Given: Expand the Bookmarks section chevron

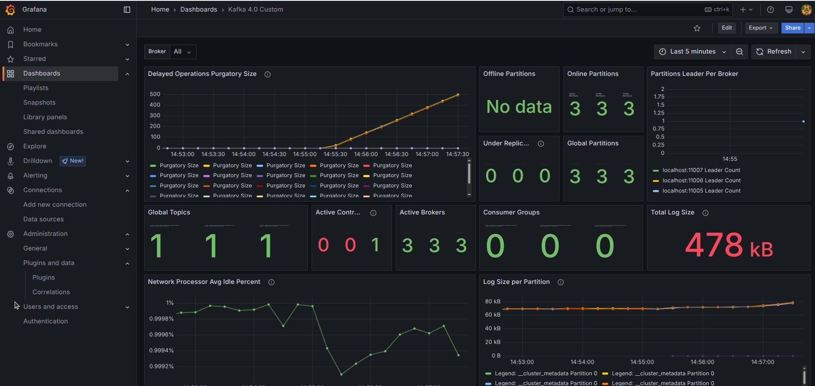Looking at the screenshot, I should [127, 45].
